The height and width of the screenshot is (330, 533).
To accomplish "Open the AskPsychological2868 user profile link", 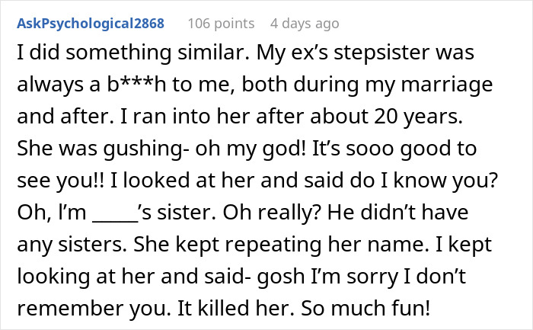I will 91,24.
